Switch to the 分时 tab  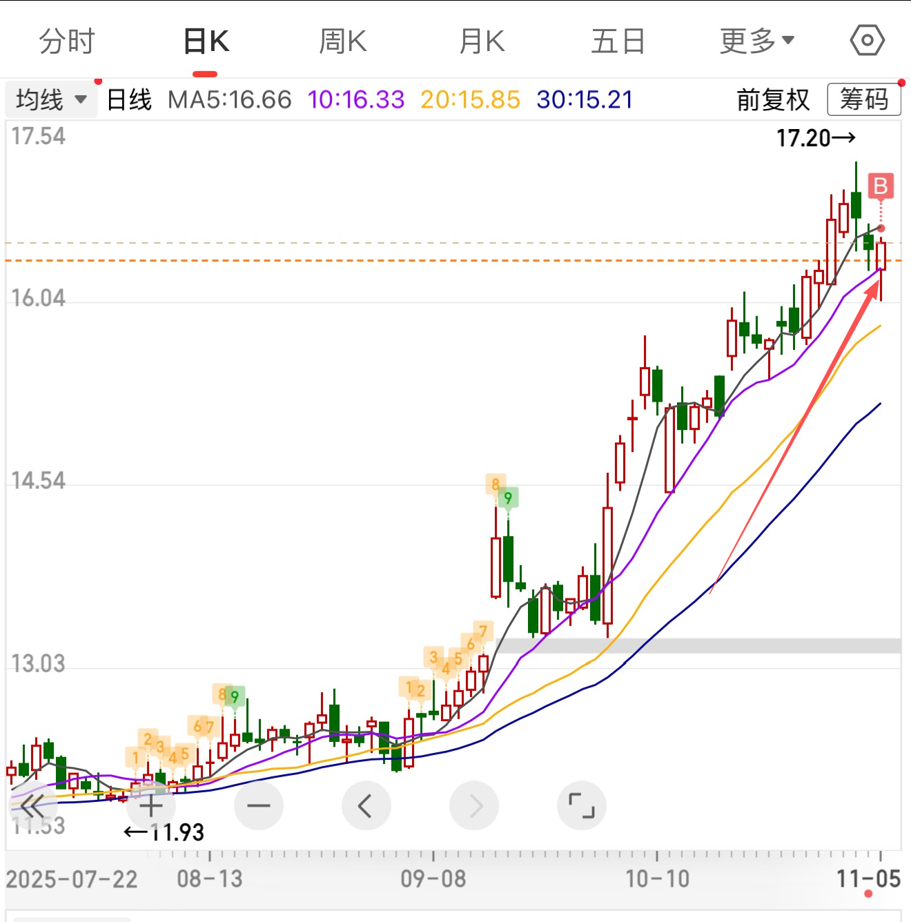point(67,41)
